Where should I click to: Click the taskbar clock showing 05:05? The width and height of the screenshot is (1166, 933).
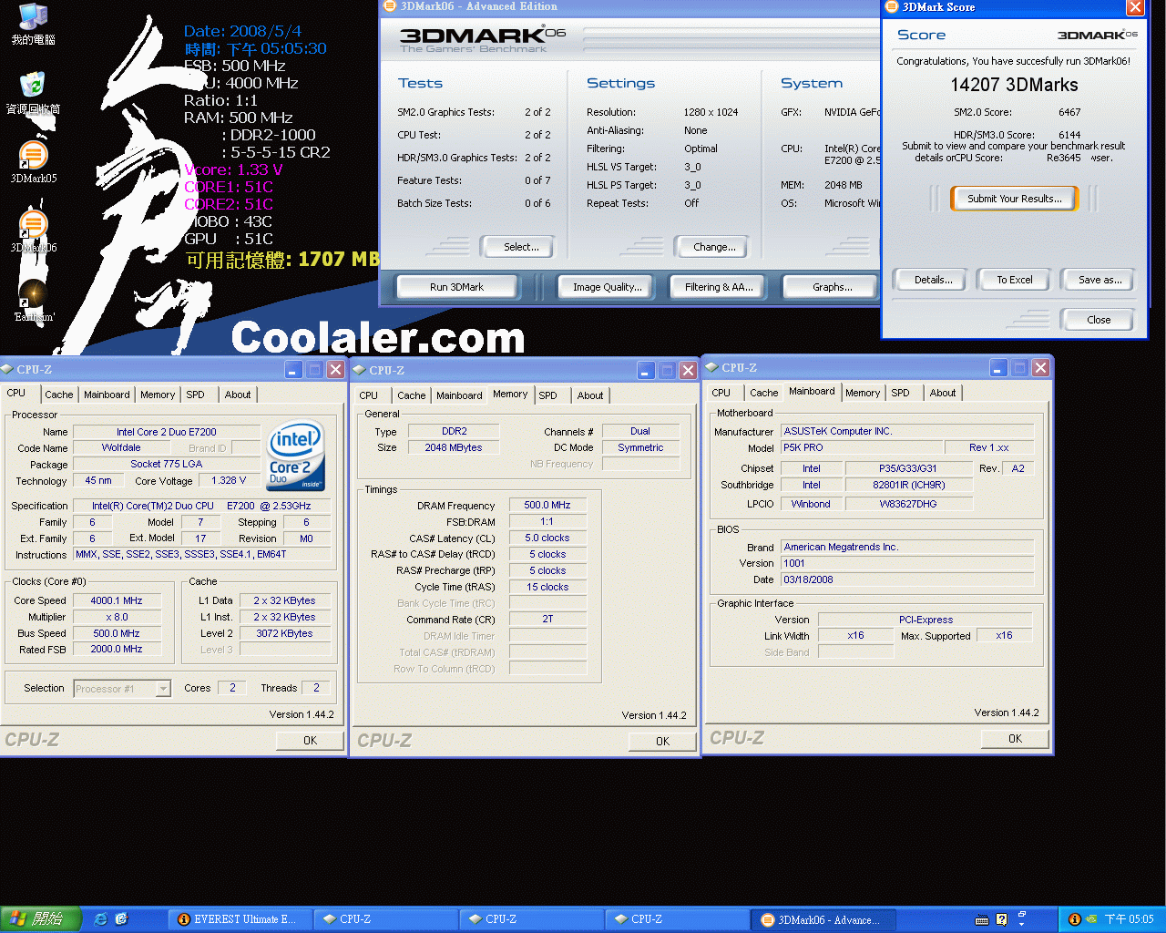1130,919
